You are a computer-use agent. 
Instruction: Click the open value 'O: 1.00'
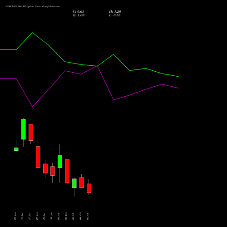coord(79,15)
